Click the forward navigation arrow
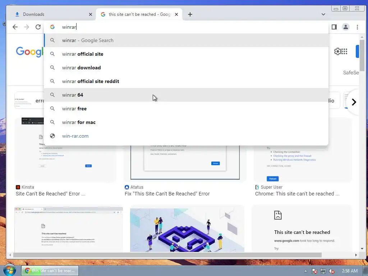 (x=27, y=27)
